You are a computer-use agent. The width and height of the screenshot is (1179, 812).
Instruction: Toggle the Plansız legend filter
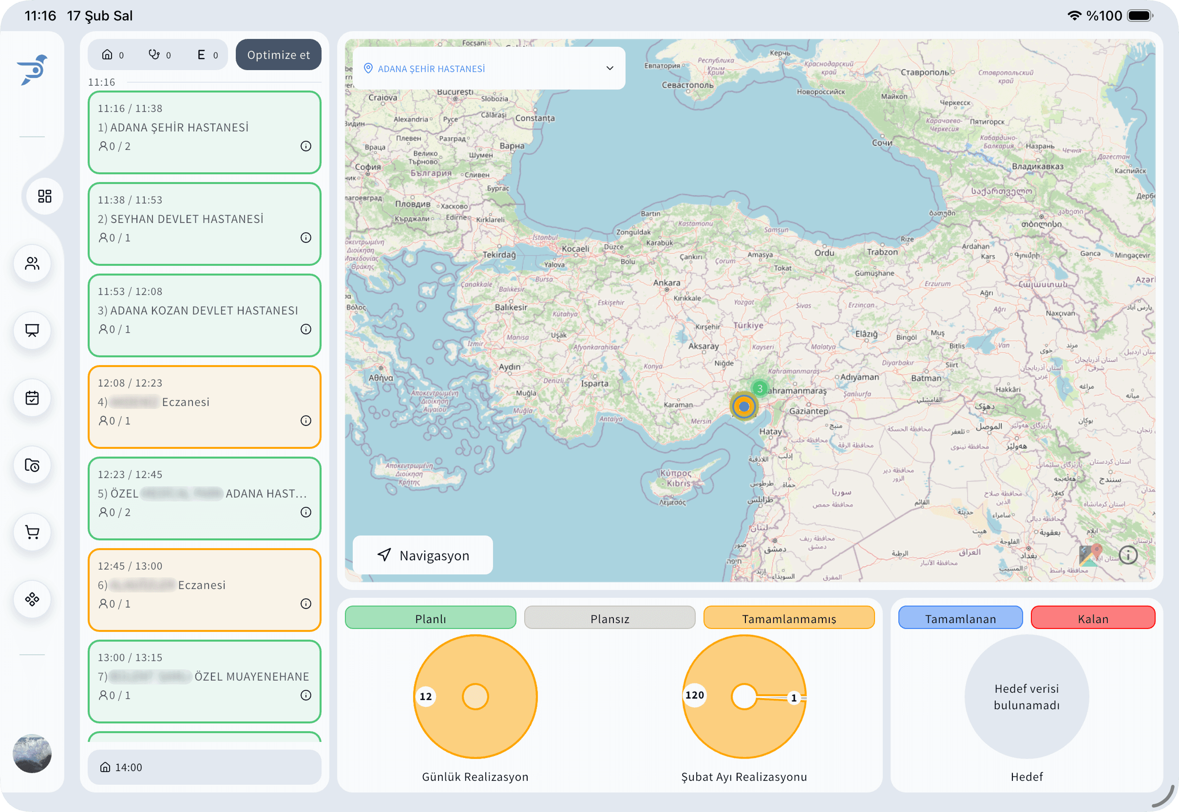point(609,618)
